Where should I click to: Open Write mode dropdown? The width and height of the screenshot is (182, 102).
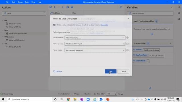(x=123, y=50)
